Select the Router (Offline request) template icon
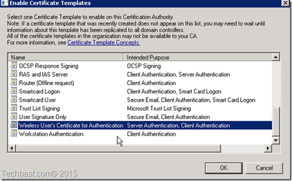 (14, 82)
